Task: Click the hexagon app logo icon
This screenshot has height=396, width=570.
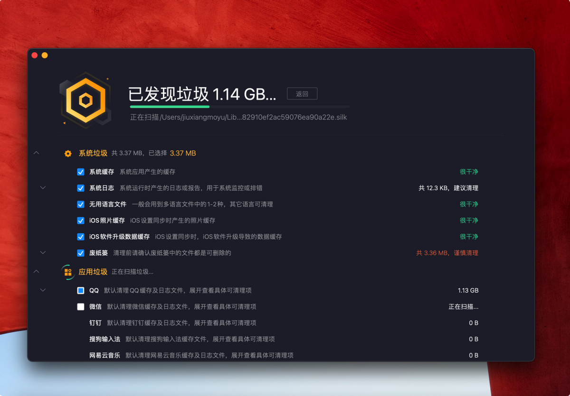Action: pyautogui.click(x=86, y=100)
